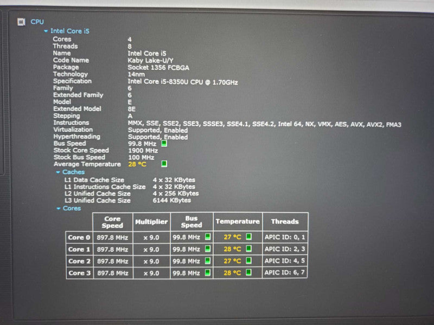Select the Caches tree label
Viewport: 434px width, 325px height.
coord(73,172)
